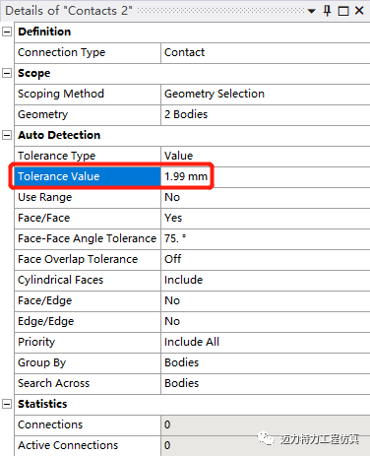Toggle the Edge/Edge setting No

point(266,321)
